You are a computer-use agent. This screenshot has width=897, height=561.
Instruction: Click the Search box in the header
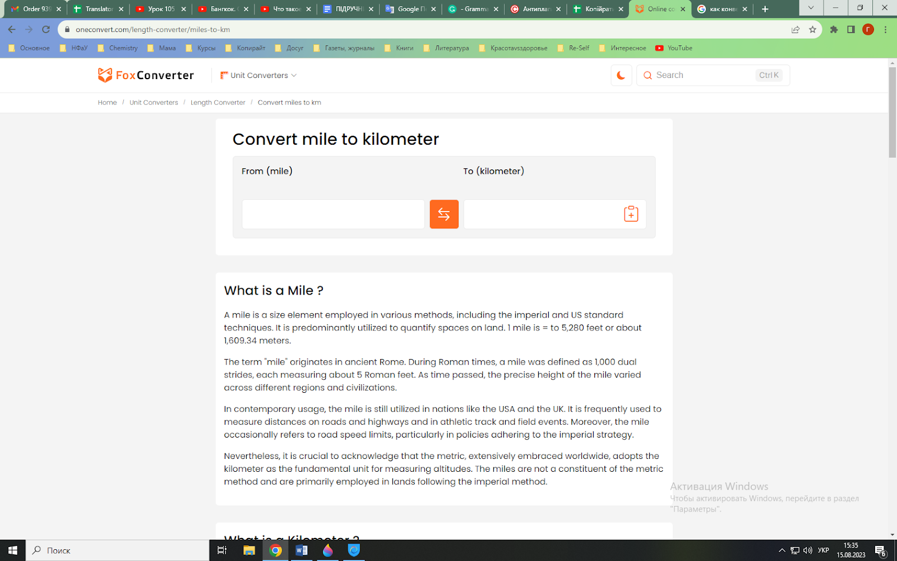(x=713, y=75)
